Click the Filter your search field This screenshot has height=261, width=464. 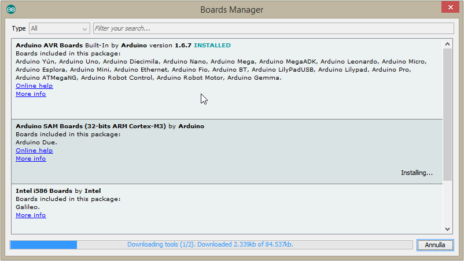[274, 28]
